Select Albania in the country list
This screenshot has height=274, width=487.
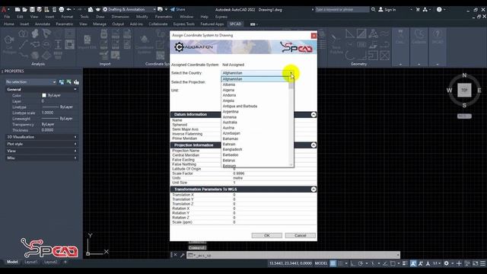[229, 84]
